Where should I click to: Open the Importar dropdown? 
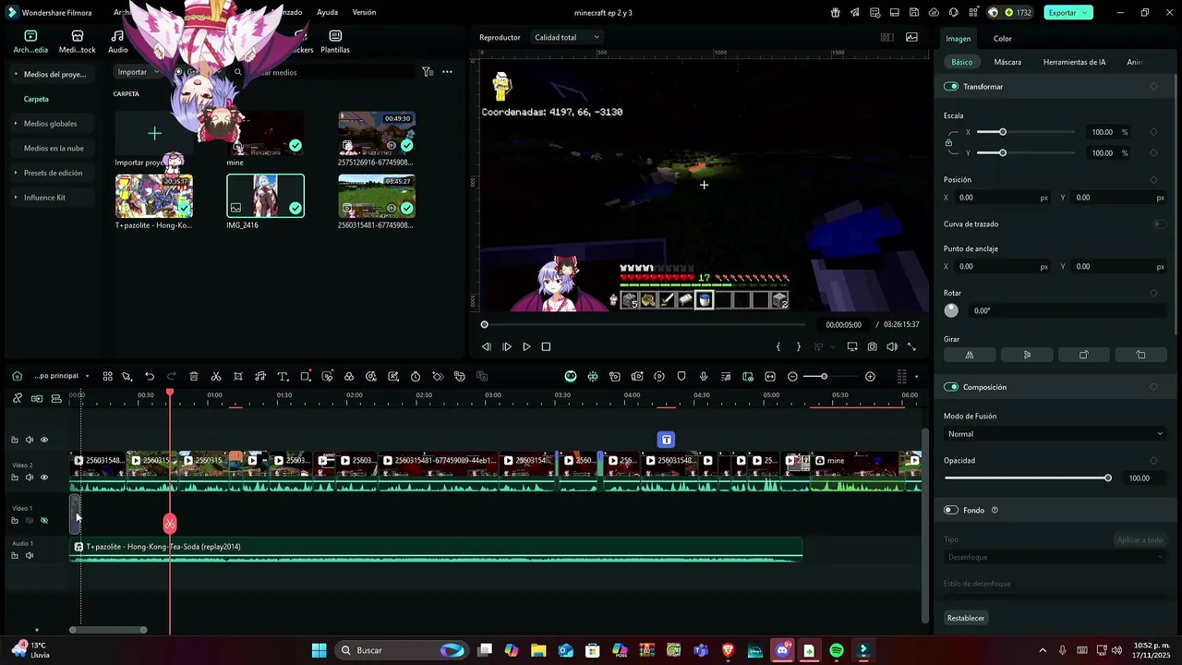139,72
